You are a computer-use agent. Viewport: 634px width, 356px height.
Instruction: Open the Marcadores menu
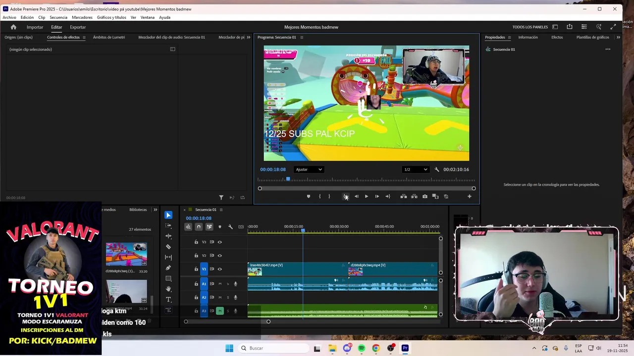click(x=82, y=17)
